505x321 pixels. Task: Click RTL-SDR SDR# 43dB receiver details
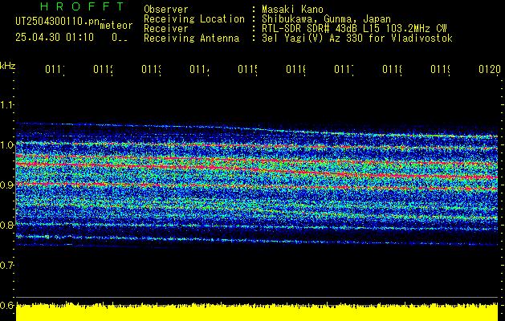click(x=354, y=29)
